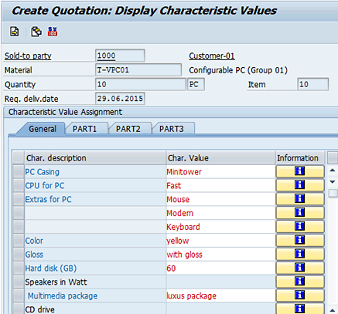Switch to the PART1 tab
The image size is (338, 314).
(x=85, y=129)
